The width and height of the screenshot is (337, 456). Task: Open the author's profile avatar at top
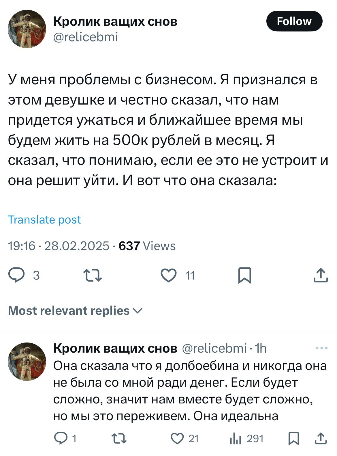click(27, 29)
